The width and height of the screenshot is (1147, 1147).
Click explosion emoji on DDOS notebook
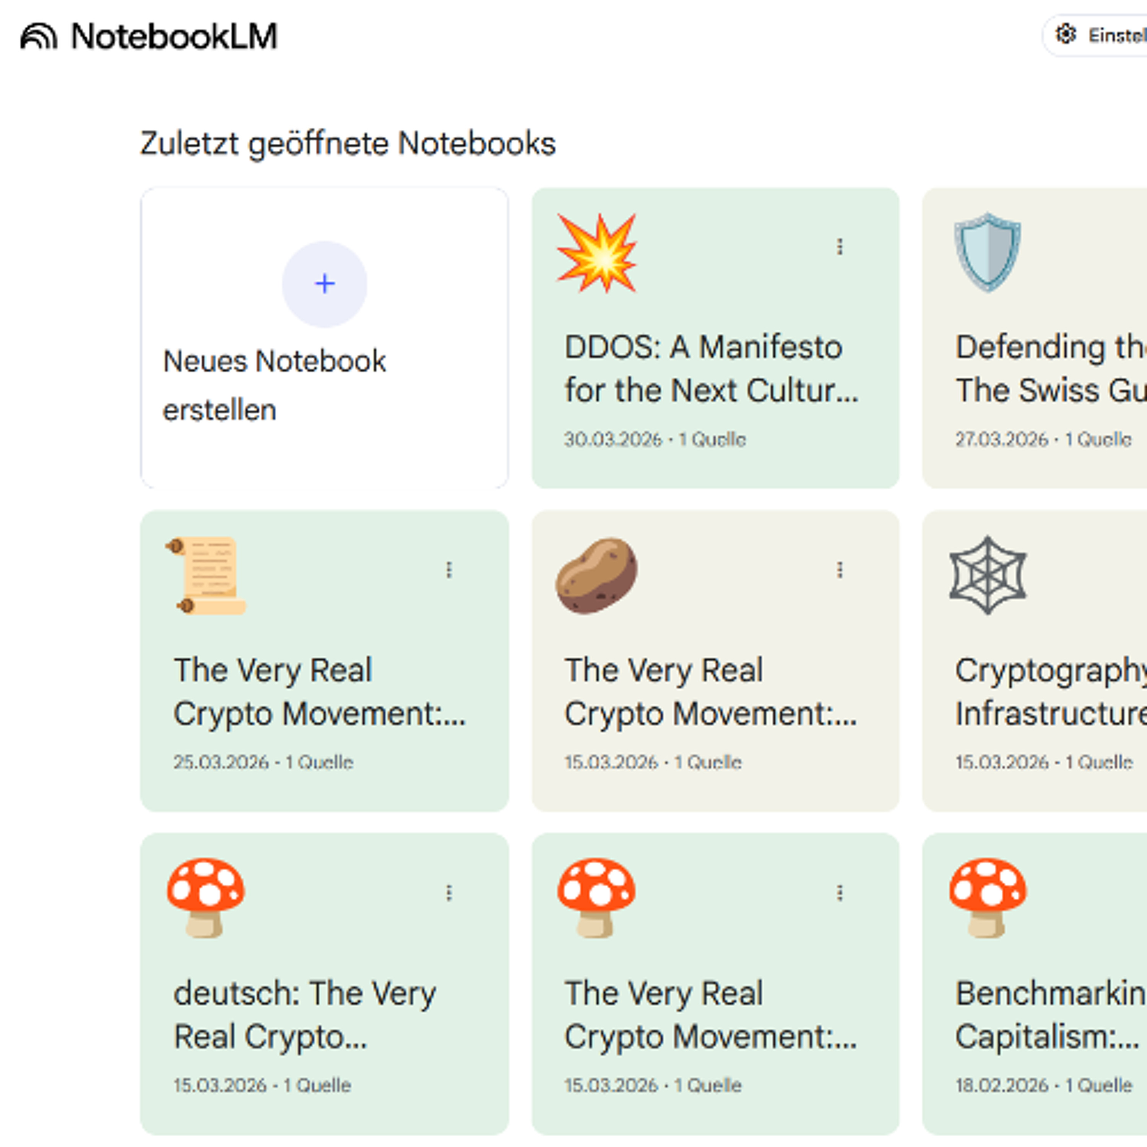click(597, 253)
